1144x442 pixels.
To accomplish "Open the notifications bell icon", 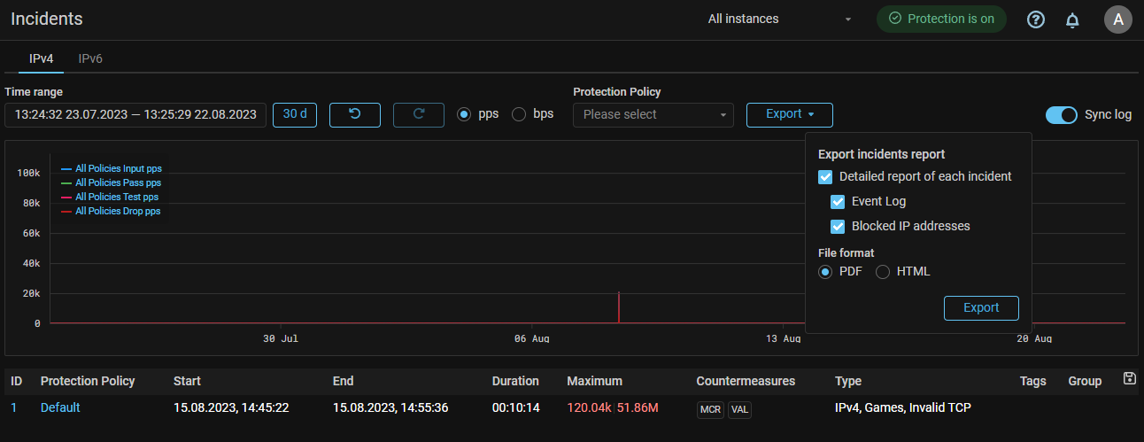I will point(1072,19).
